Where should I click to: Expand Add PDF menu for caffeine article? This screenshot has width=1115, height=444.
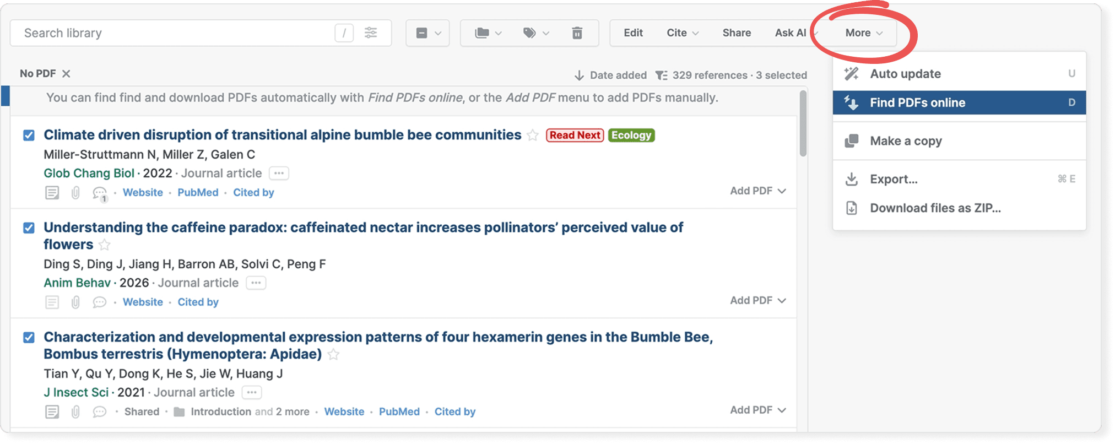[x=757, y=301]
